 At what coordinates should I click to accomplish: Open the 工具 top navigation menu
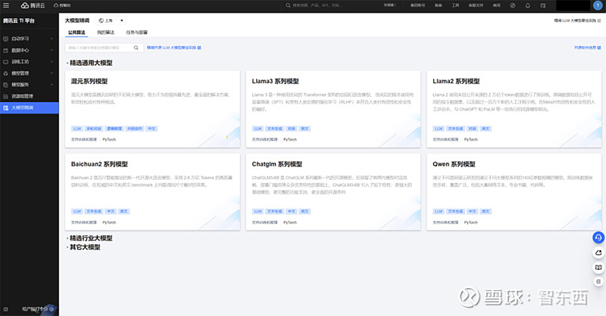pyautogui.click(x=456, y=5)
